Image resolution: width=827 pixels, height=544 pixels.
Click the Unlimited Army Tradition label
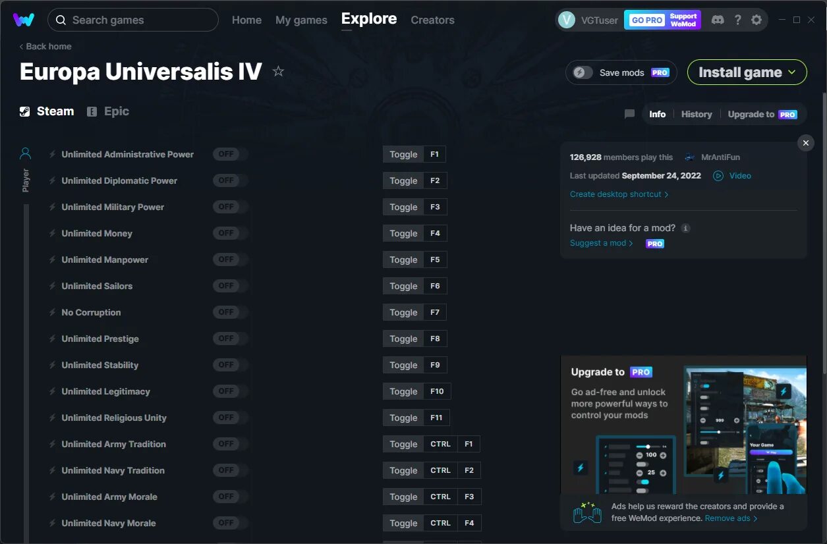pos(113,444)
